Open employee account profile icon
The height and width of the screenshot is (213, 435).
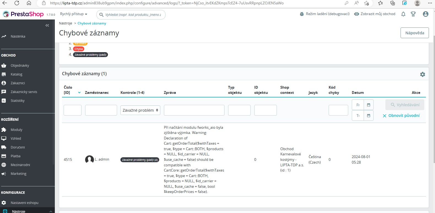pyautogui.click(x=426, y=14)
